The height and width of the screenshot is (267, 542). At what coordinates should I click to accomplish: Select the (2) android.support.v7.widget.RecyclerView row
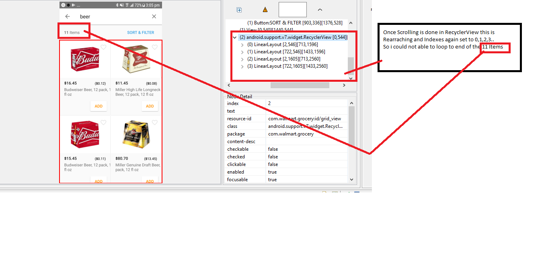tap(293, 37)
